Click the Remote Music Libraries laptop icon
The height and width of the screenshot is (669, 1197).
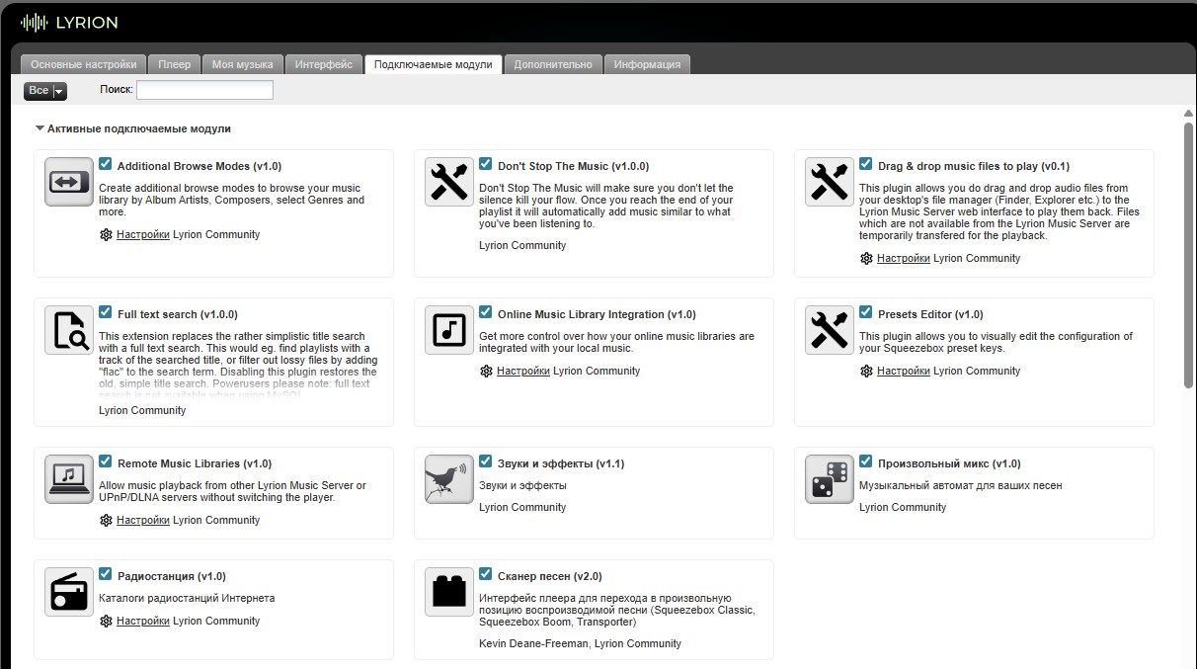pos(69,479)
